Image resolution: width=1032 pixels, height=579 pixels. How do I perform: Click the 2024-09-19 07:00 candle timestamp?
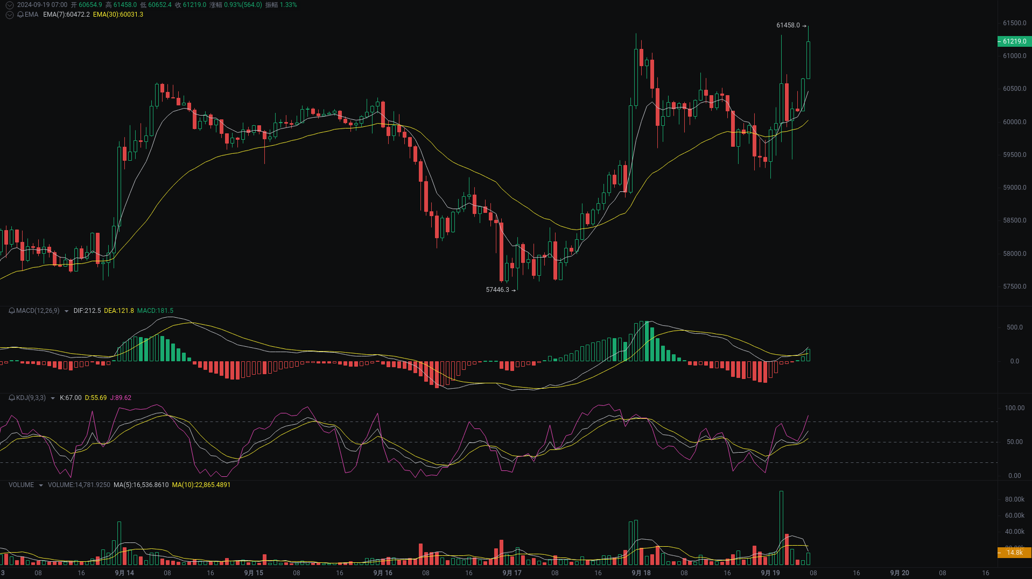pos(42,5)
